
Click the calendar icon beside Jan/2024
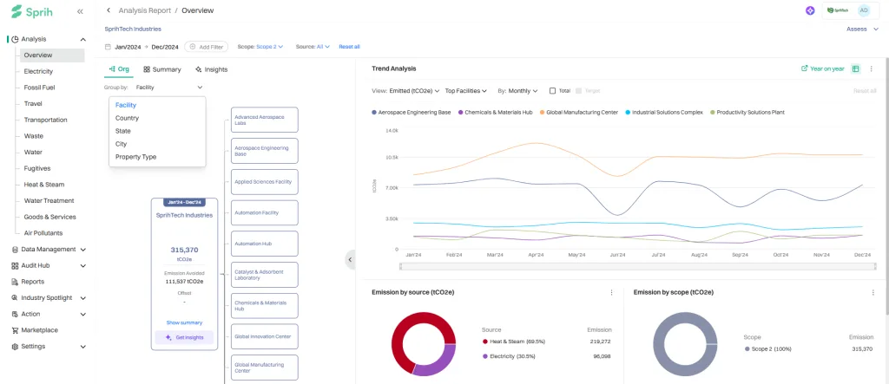pyautogui.click(x=108, y=47)
